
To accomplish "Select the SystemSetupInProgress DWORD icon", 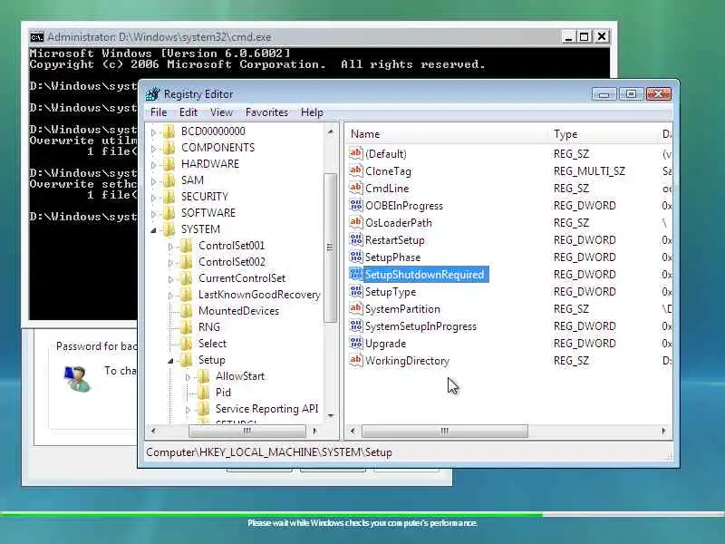I will [355, 325].
